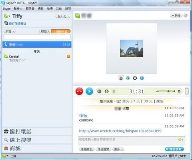Click the 11:43:50 PM timestamp
Image resolution: width=192 pixels, height=160 pixels.
(x=174, y=108)
